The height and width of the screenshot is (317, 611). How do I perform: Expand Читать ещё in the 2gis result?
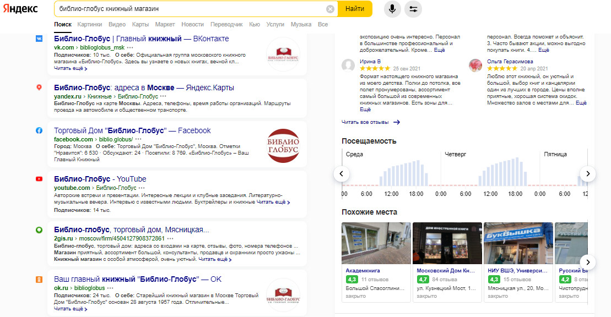(x=215, y=259)
